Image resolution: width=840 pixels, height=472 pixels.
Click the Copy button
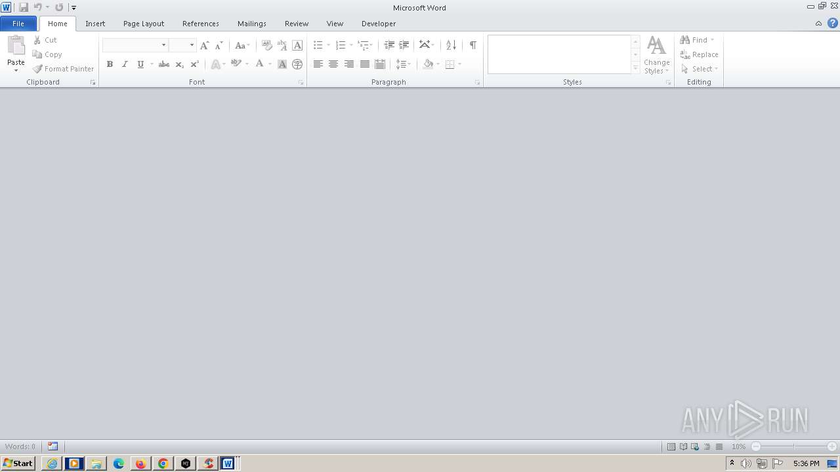[x=47, y=54]
